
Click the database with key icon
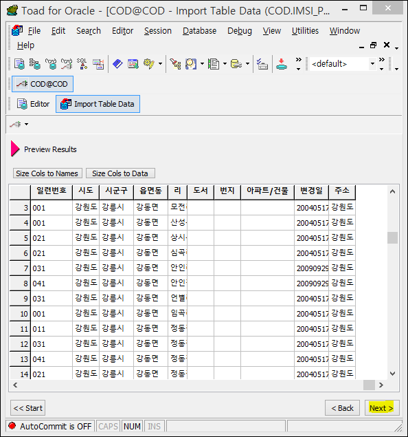pos(236,64)
